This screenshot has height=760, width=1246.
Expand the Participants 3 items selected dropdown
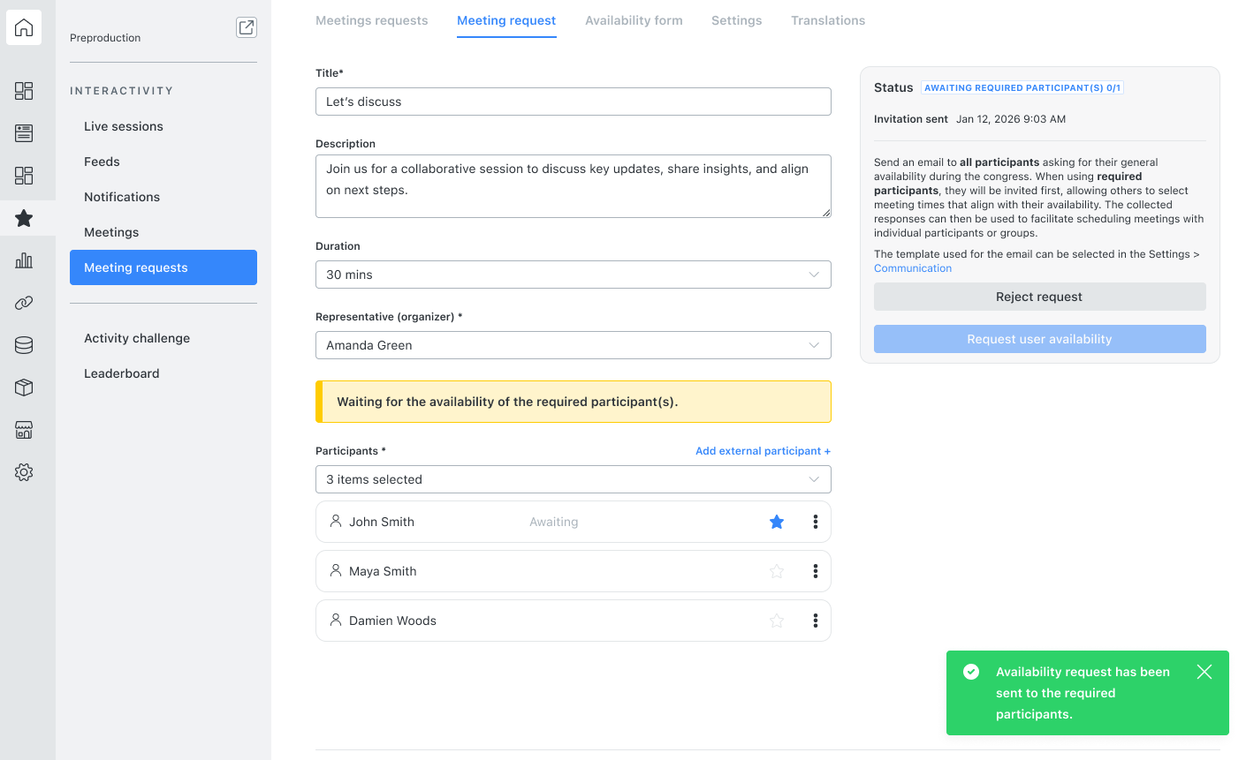click(574, 479)
